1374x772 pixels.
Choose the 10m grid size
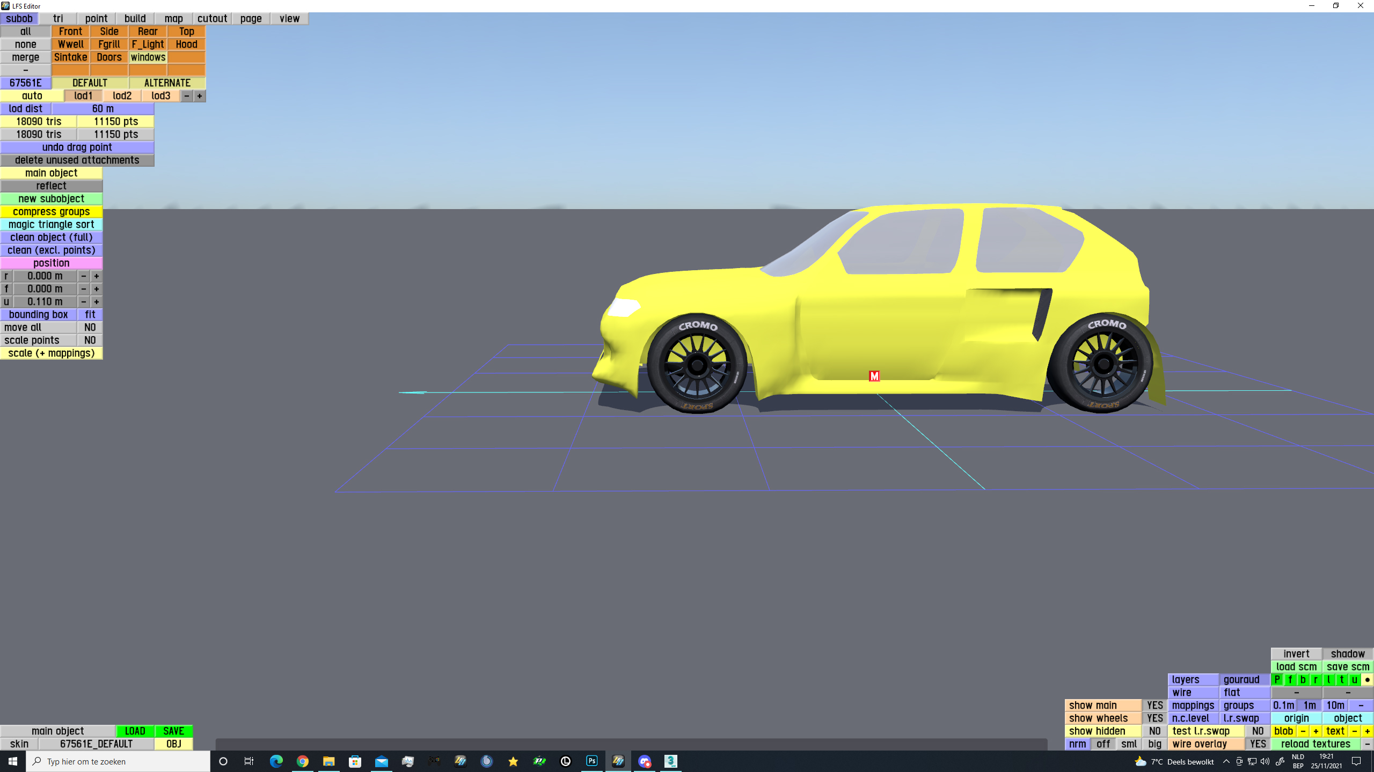pos(1335,706)
